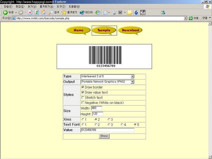Screen dimensions: 212x159
Task: Click the generated barcode image
Action: click(104, 56)
